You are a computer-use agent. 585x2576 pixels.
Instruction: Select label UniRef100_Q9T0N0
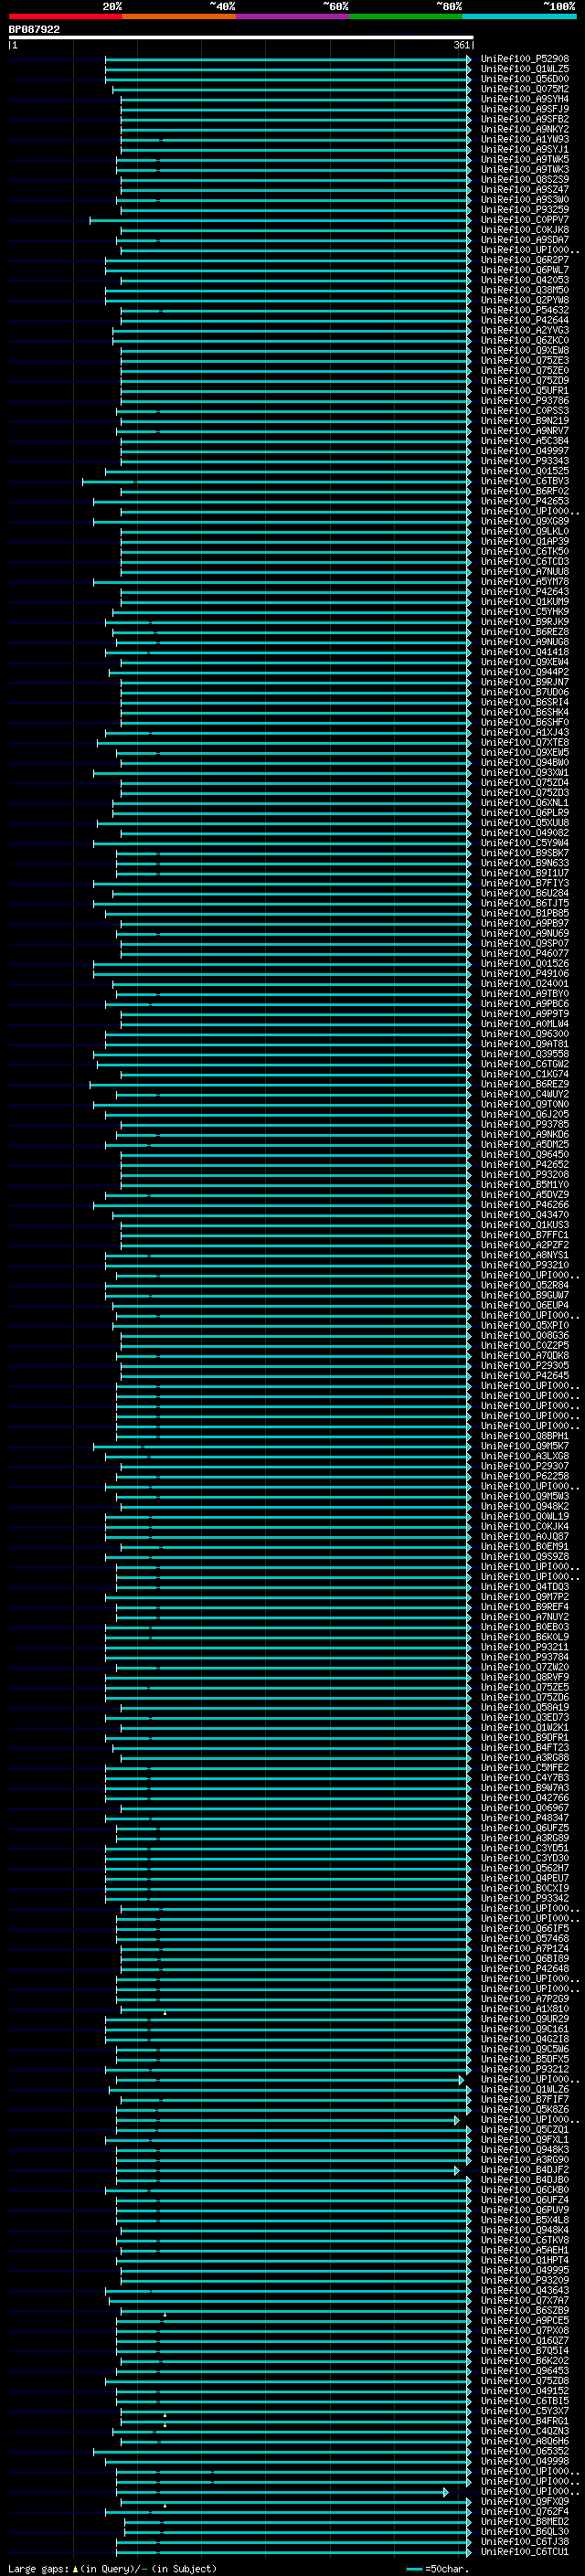[x=525, y=1104]
